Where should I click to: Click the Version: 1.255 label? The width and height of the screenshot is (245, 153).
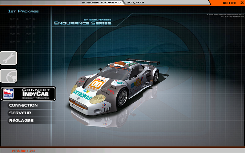point(23,151)
